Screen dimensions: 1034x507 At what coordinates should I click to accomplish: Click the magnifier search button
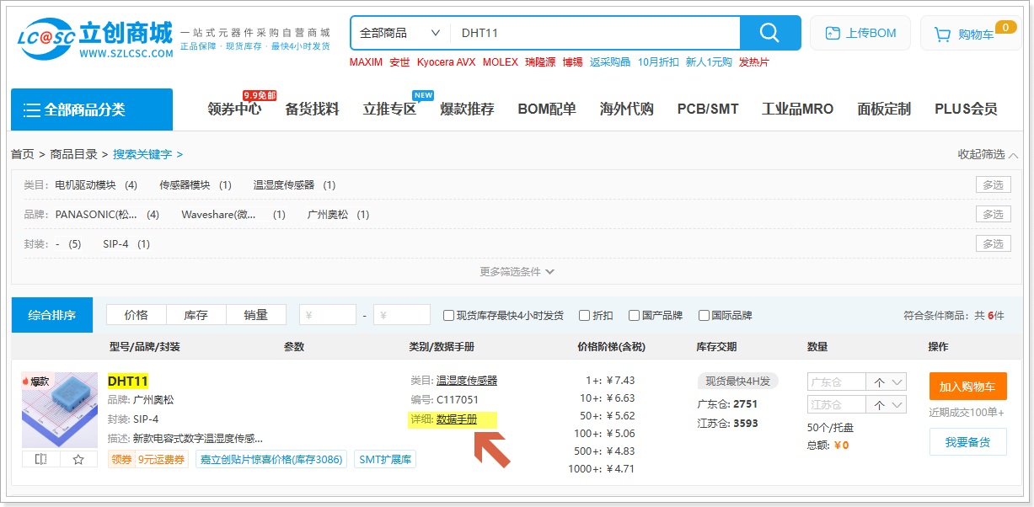(x=770, y=33)
